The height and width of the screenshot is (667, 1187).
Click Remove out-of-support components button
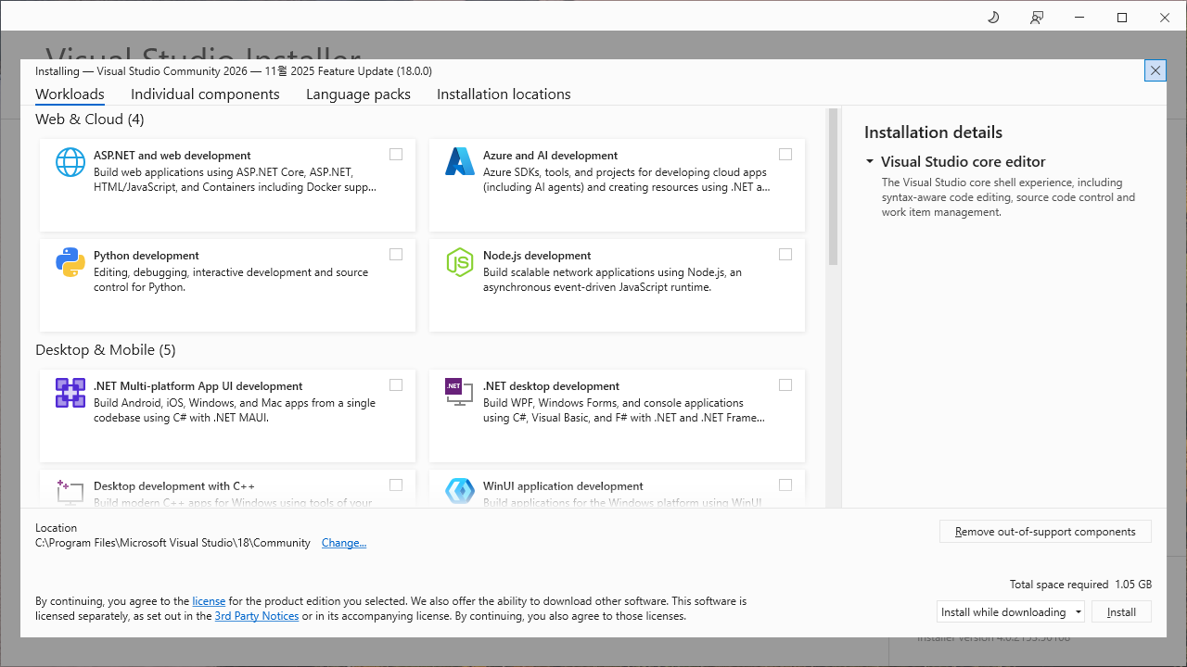coord(1045,532)
